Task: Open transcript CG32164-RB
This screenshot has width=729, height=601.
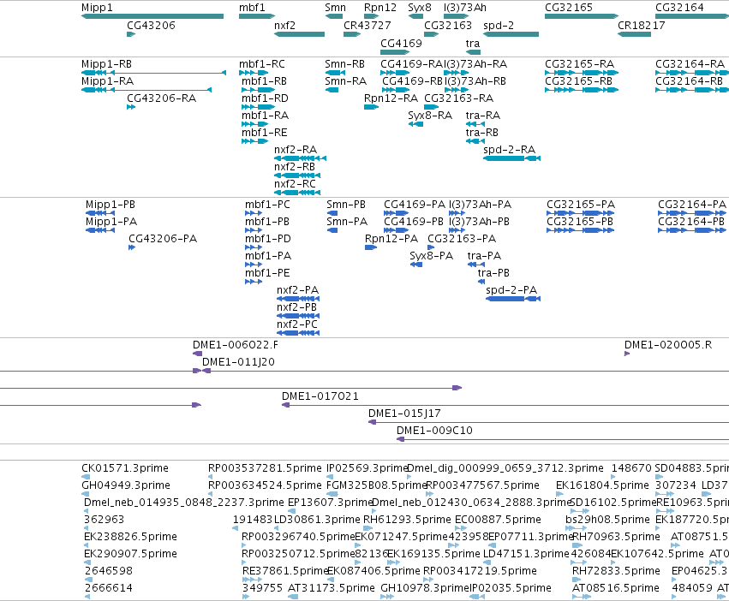Action: [692, 90]
